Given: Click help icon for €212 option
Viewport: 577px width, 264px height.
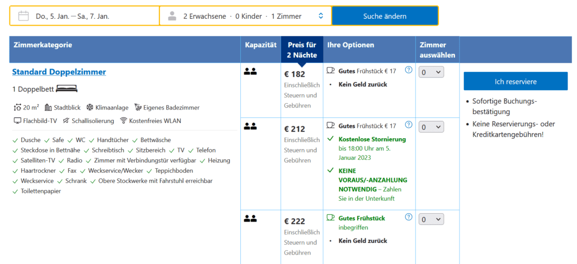Looking at the screenshot, I should 409,125.
